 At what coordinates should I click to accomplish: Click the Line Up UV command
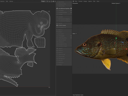click(x=60, y=34)
